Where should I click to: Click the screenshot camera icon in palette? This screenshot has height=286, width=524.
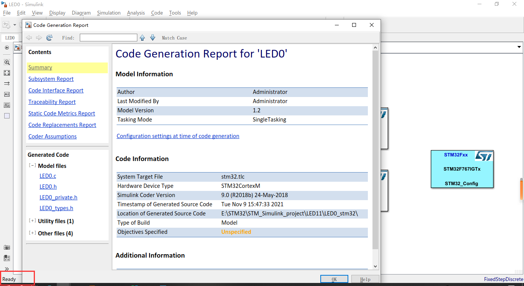7,248
